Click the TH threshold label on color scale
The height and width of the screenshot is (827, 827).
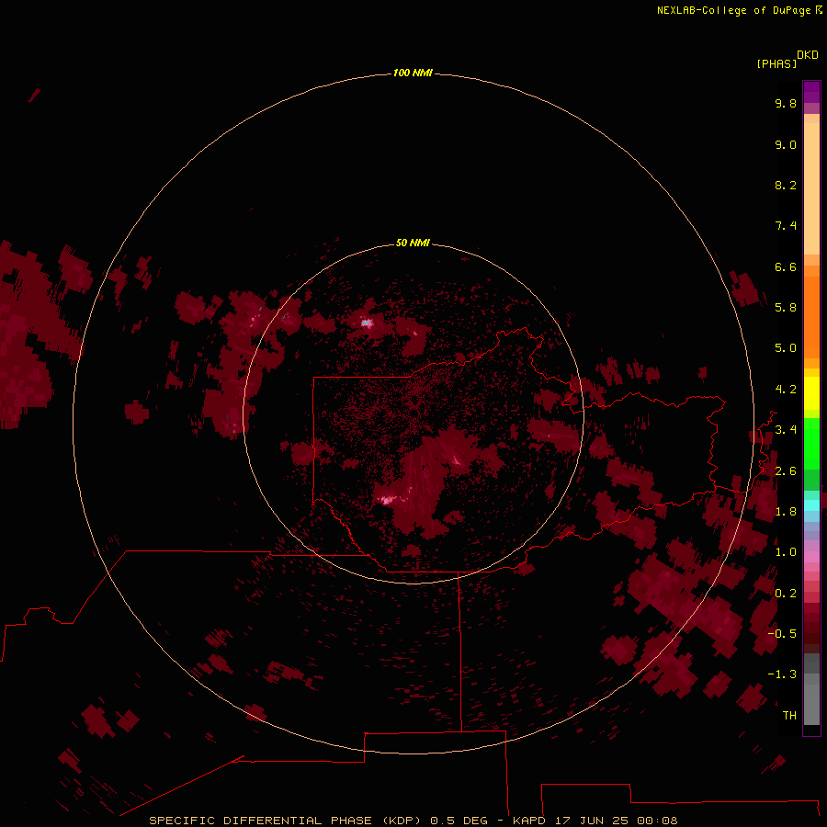click(x=789, y=715)
